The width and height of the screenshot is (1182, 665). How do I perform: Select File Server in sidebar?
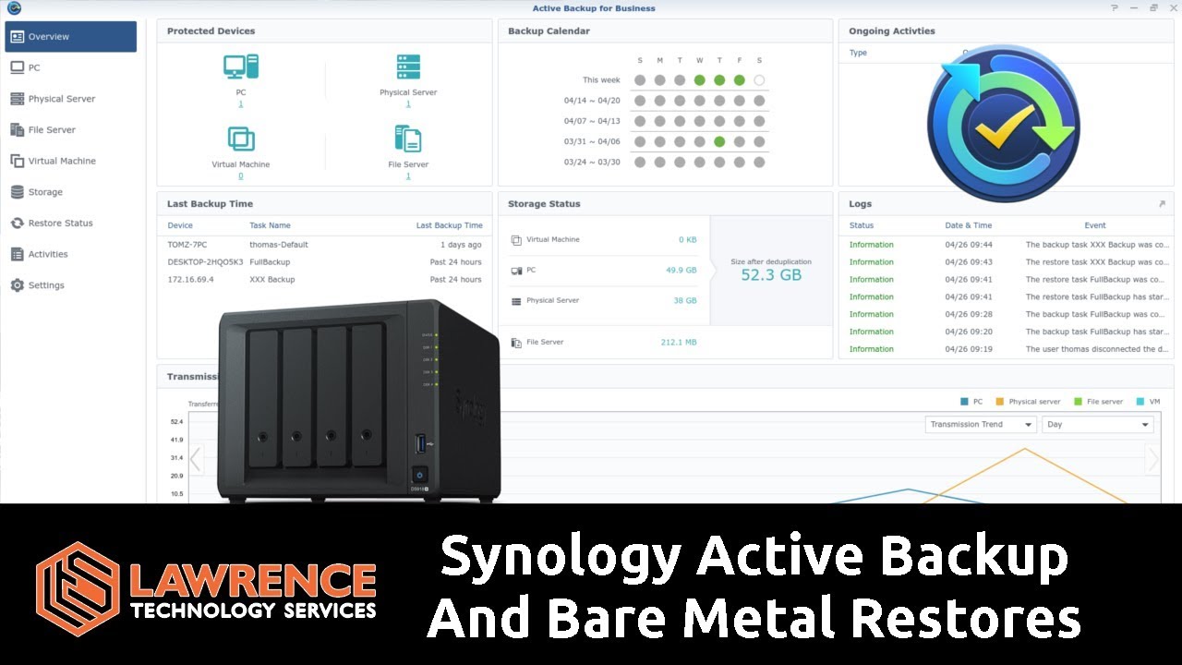coord(71,130)
